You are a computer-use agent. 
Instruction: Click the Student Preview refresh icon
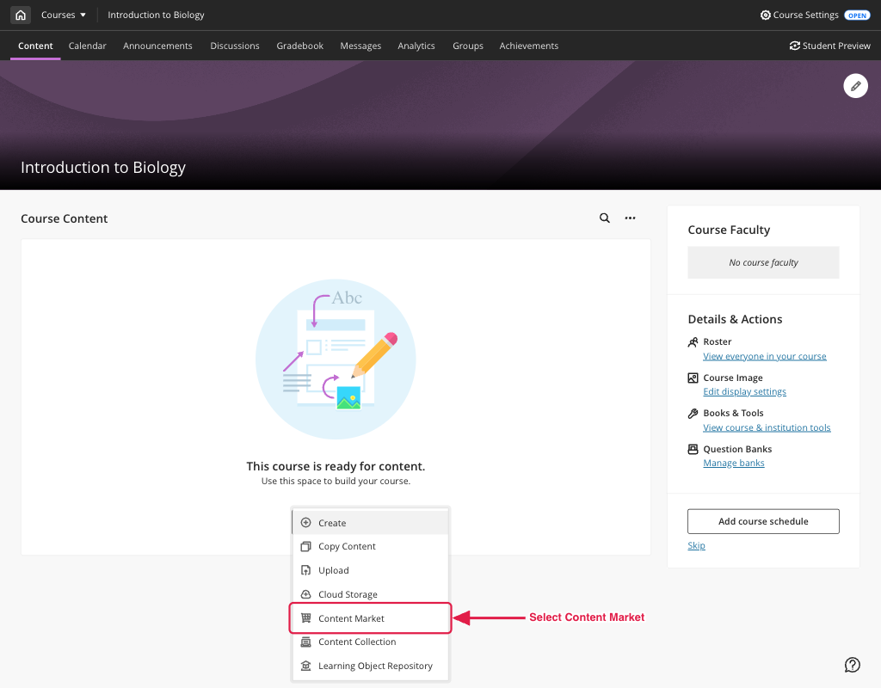[x=794, y=46]
